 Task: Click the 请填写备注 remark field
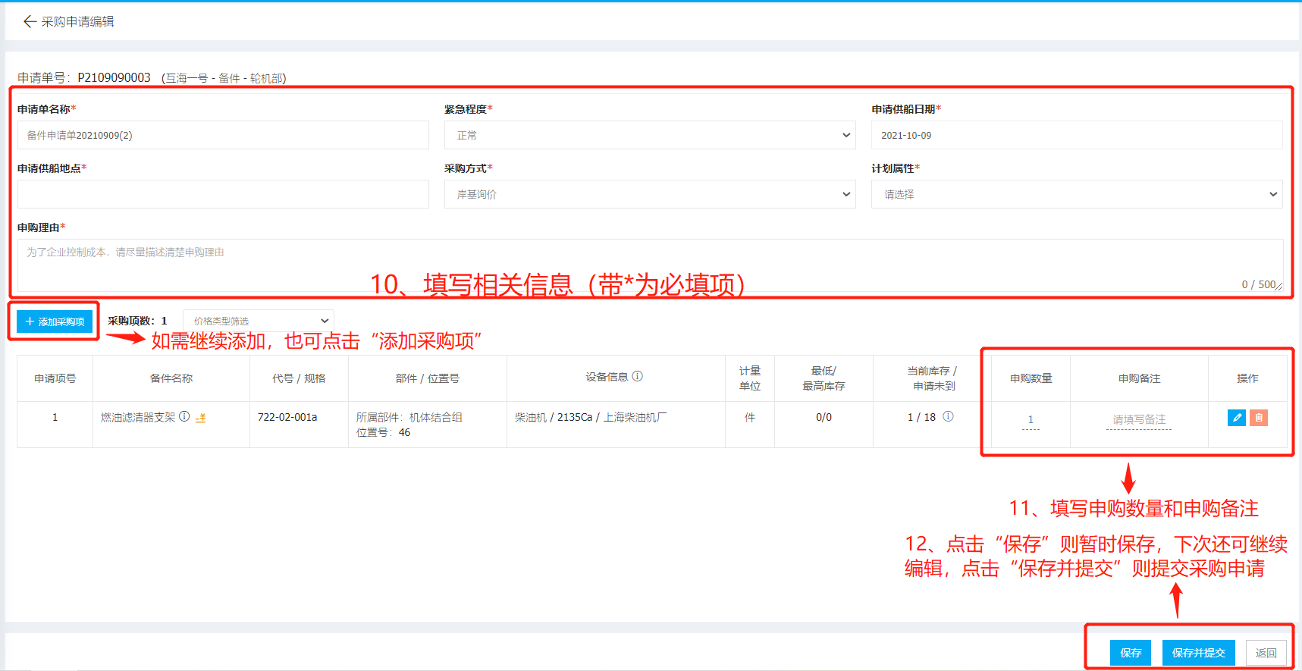pyautogui.click(x=1139, y=420)
